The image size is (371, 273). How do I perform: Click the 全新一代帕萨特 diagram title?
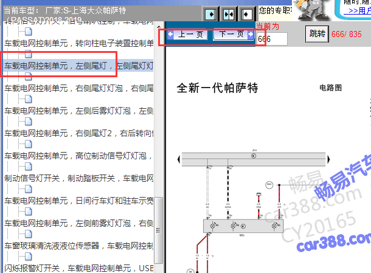pos(217,88)
